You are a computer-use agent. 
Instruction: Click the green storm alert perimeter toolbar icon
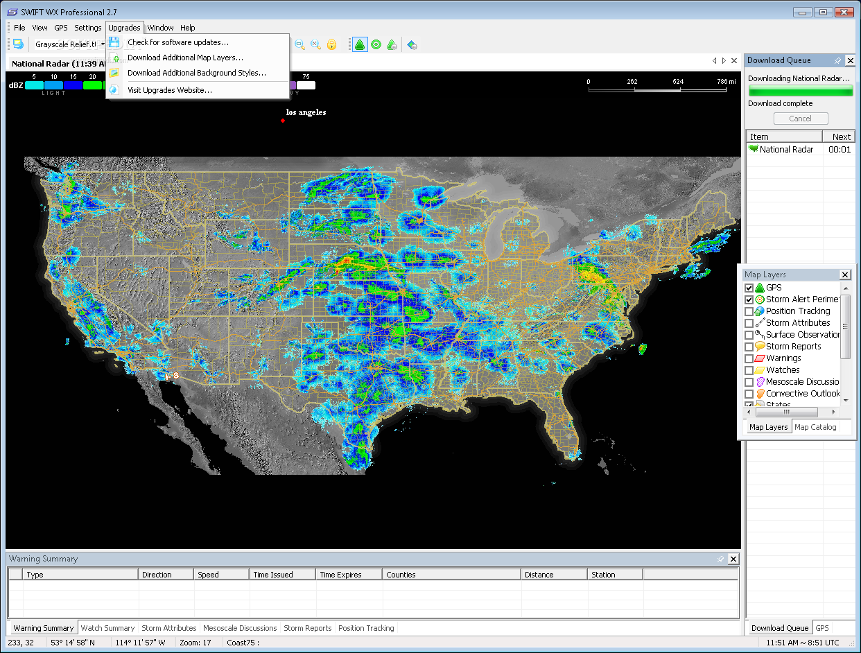(376, 44)
